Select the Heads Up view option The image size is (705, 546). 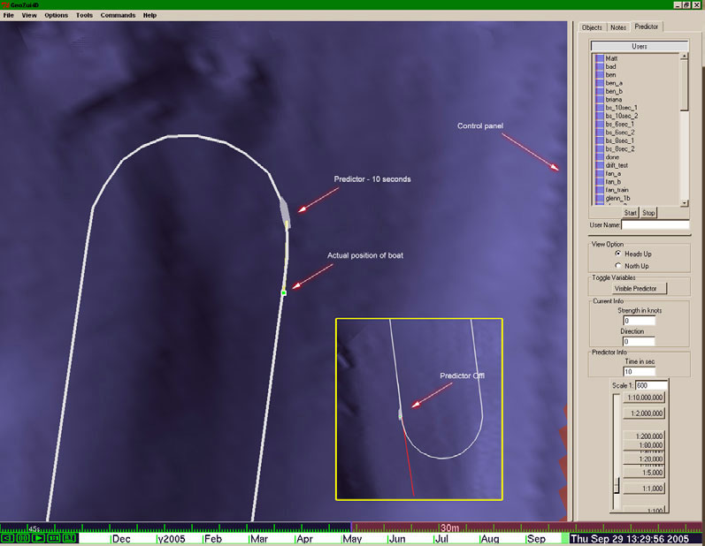point(618,254)
